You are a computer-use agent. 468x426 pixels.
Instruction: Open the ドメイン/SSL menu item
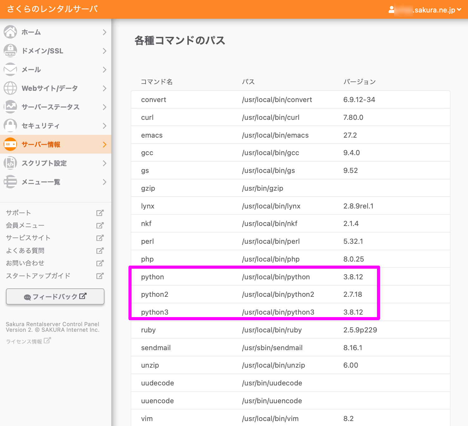pos(55,51)
